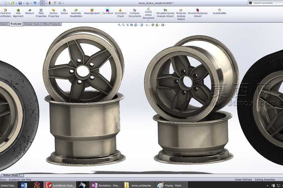The width and height of the screenshot is (283, 188).
Task: Click the Save icon
Action: click(x=20, y=3)
